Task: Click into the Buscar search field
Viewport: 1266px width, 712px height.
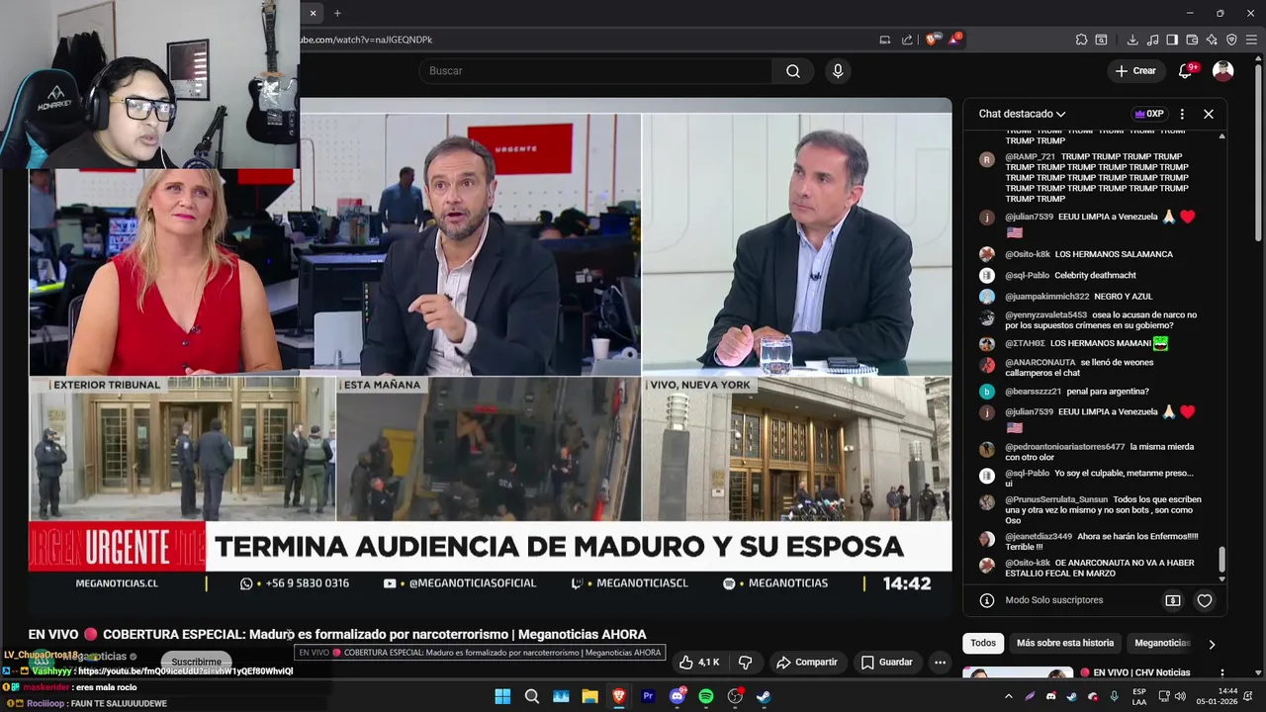Action: click(595, 71)
